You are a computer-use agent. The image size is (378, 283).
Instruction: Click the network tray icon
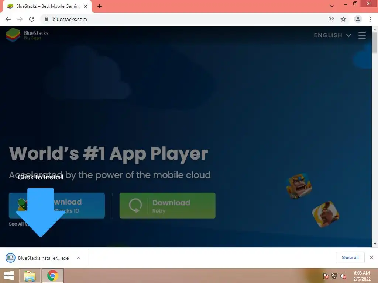pyautogui.click(x=334, y=276)
